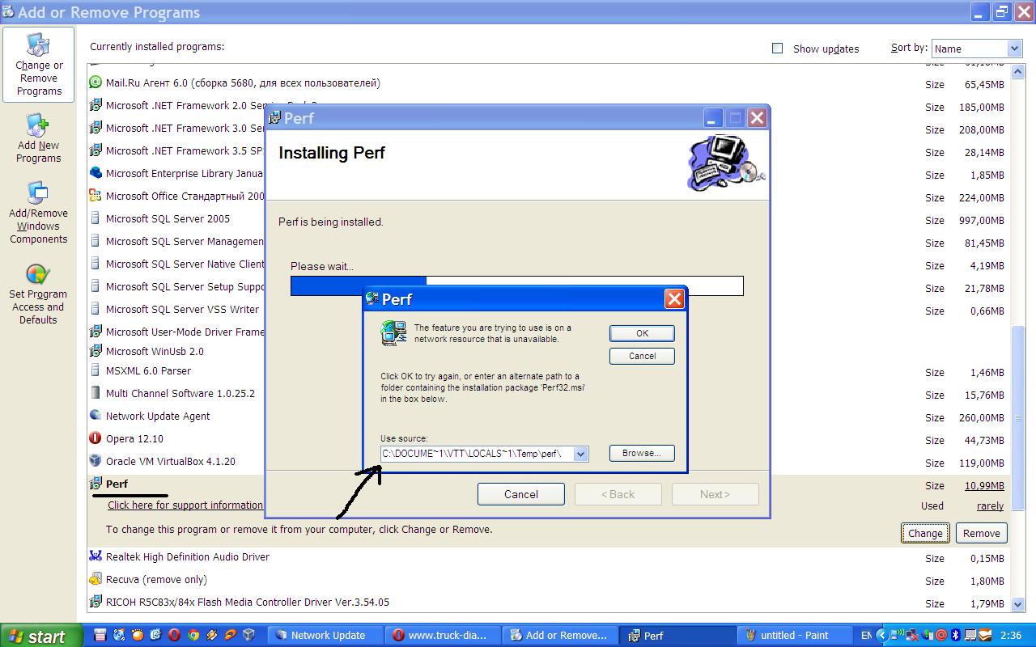
Task: Click the Recuva program icon
Action: [x=96, y=579]
